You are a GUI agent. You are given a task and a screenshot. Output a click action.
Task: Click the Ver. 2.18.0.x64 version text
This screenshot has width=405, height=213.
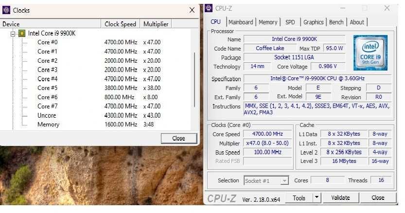(x=261, y=199)
